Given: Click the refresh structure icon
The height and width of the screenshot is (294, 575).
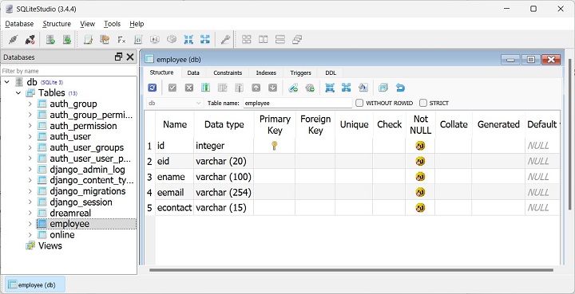Looking at the screenshot, I should [153, 88].
